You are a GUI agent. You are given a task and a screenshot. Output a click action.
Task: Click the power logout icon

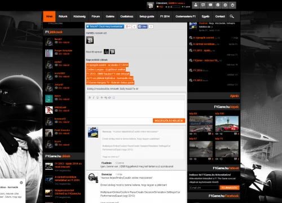click(232, 5)
